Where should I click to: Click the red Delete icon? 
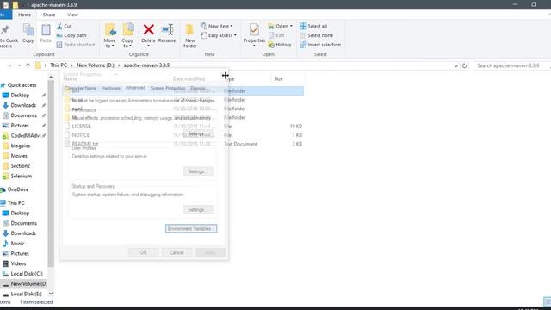click(x=149, y=29)
